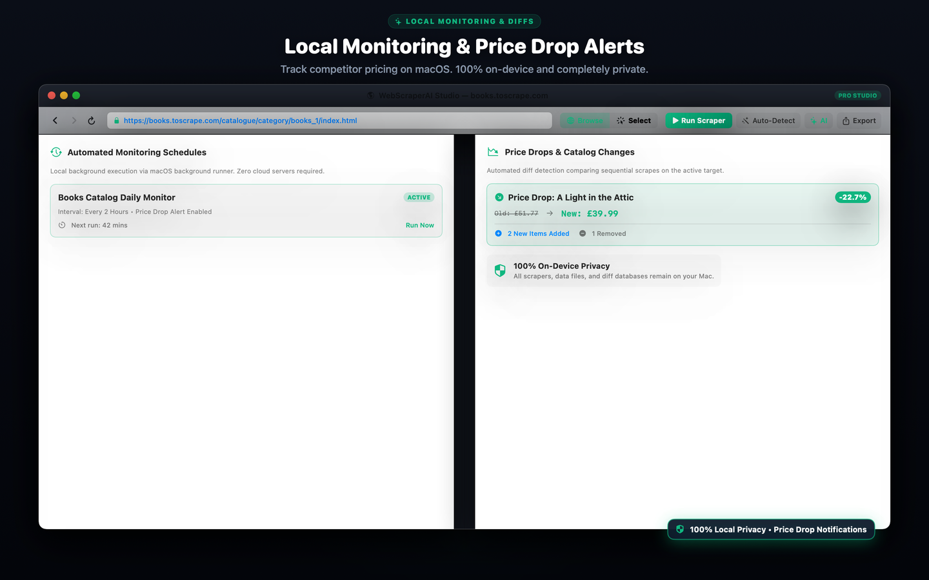Screen dimensions: 929x580
Task: Open the AI sparkle button
Action: point(819,121)
